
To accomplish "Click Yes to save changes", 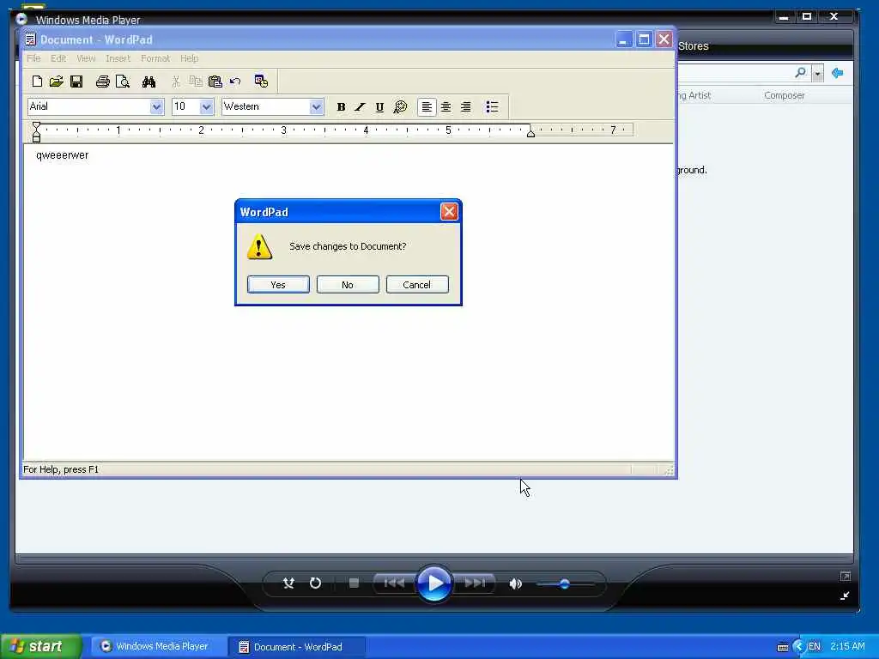I will click(x=278, y=285).
